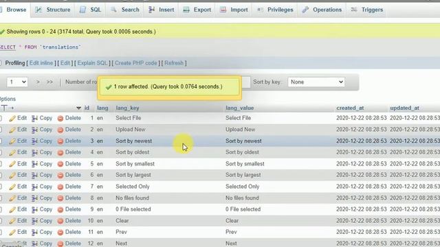Click the Copy icon for row 10
The width and height of the screenshot is (440, 247).
pyautogui.click(x=34, y=221)
